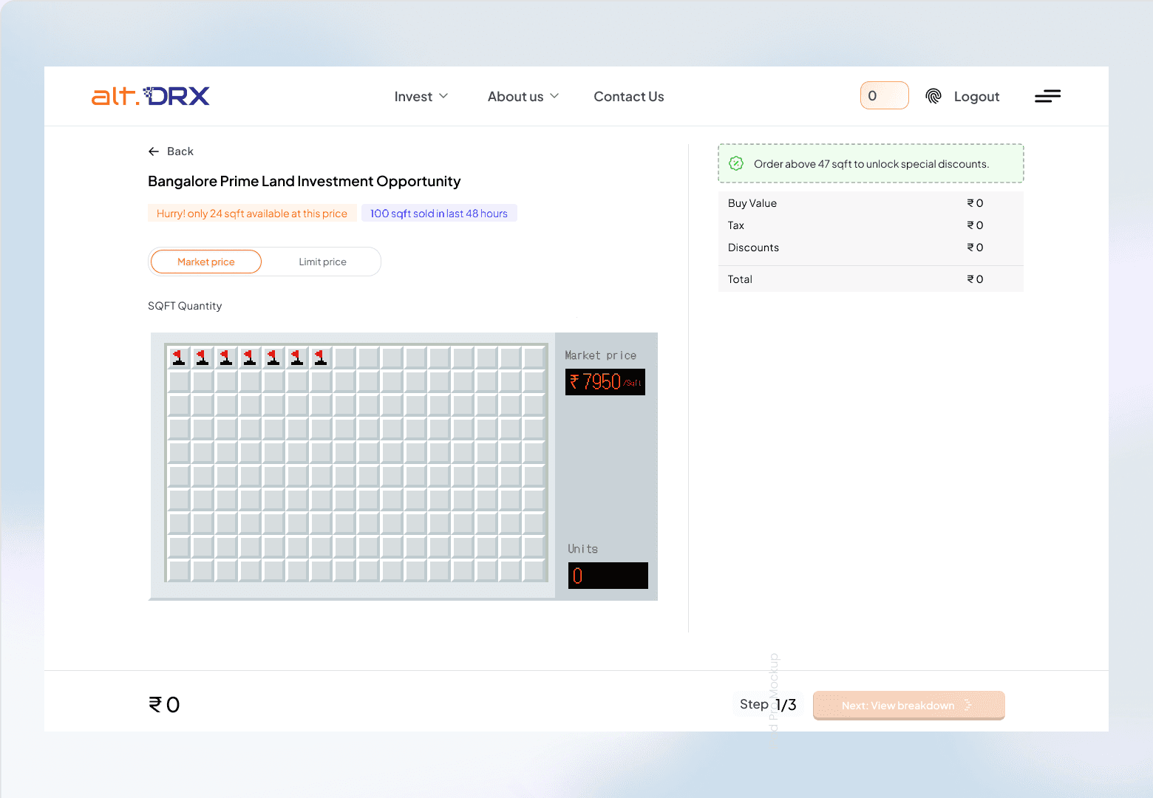Click the first red flag tile
Viewport: 1153px width, 798px height.
[179, 358]
